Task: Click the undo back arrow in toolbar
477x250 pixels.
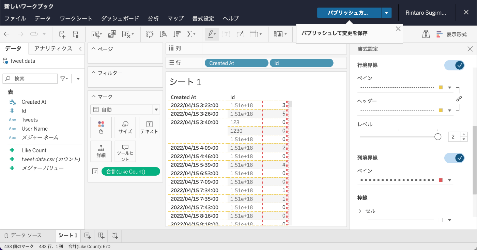Action: point(6,34)
